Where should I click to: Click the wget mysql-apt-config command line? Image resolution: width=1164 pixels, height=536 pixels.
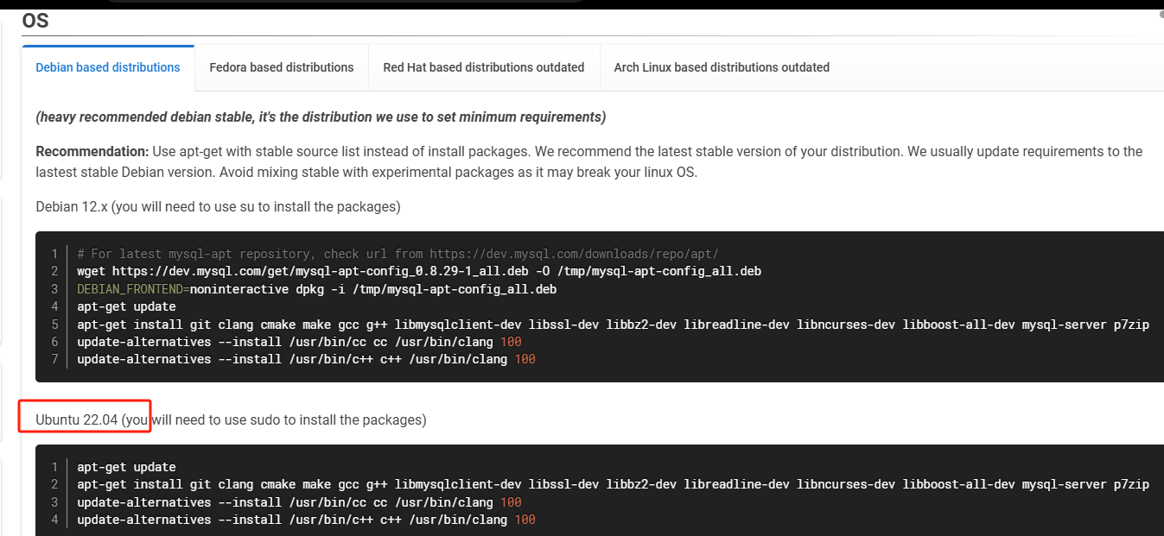coord(419,271)
